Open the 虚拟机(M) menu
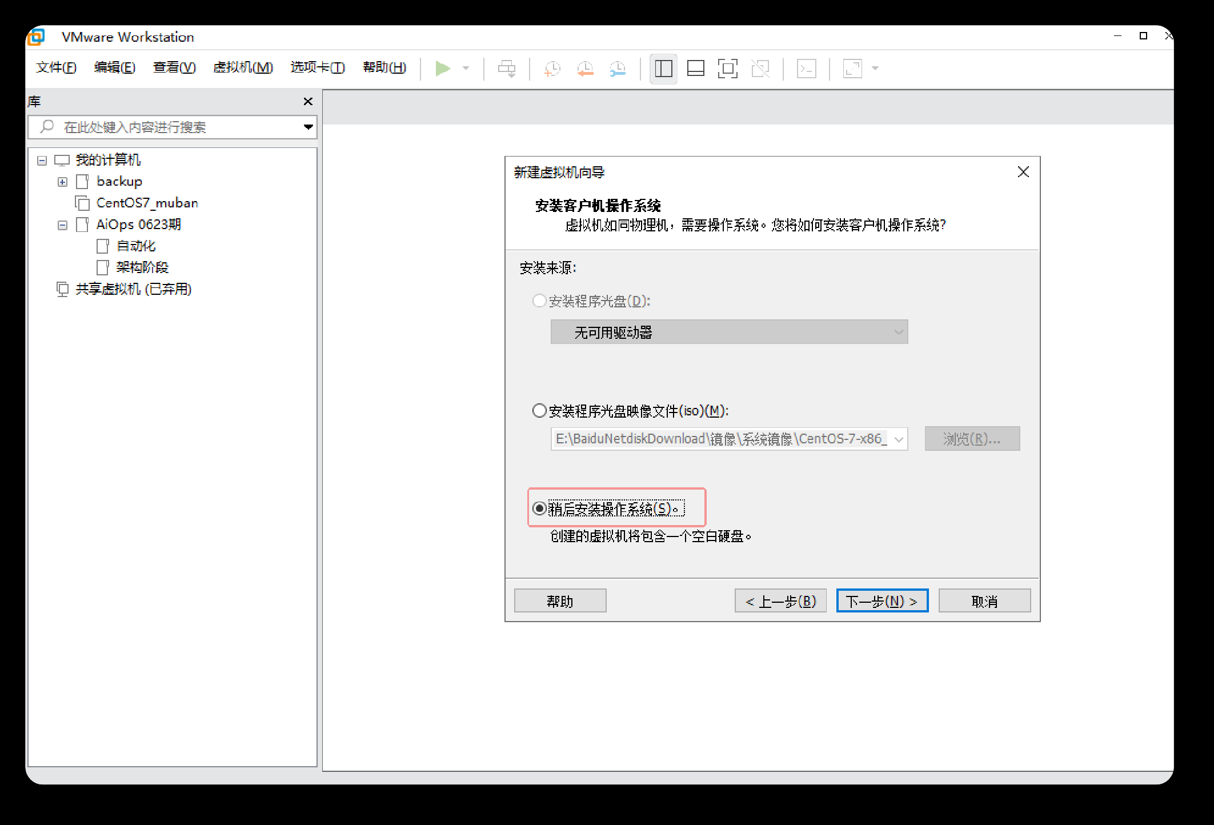The width and height of the screenshot is (1214, 825). coord(243,68)
